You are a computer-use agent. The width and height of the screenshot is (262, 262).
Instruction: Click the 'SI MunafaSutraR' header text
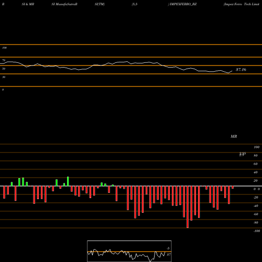pos(64,4)
